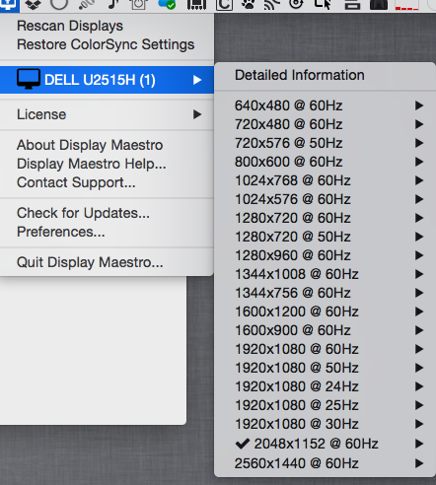Click the Display Maestro menu bar icon
Screen dimensions: 436x485
pos(9,5)
